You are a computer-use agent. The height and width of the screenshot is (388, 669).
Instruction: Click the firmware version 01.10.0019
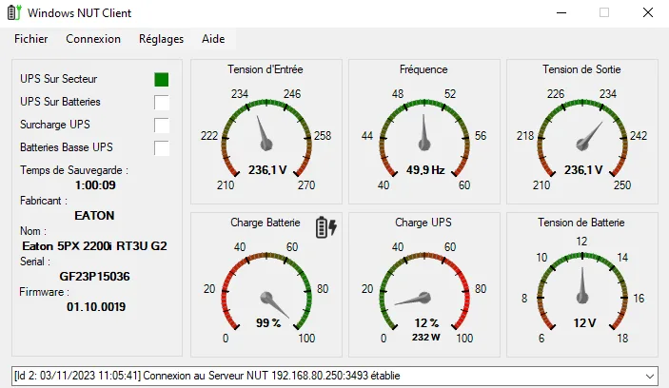pyautogui.click(x=96, y=307)
